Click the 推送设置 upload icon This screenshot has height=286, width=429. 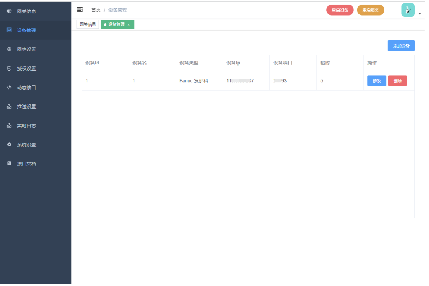[10, 106]
